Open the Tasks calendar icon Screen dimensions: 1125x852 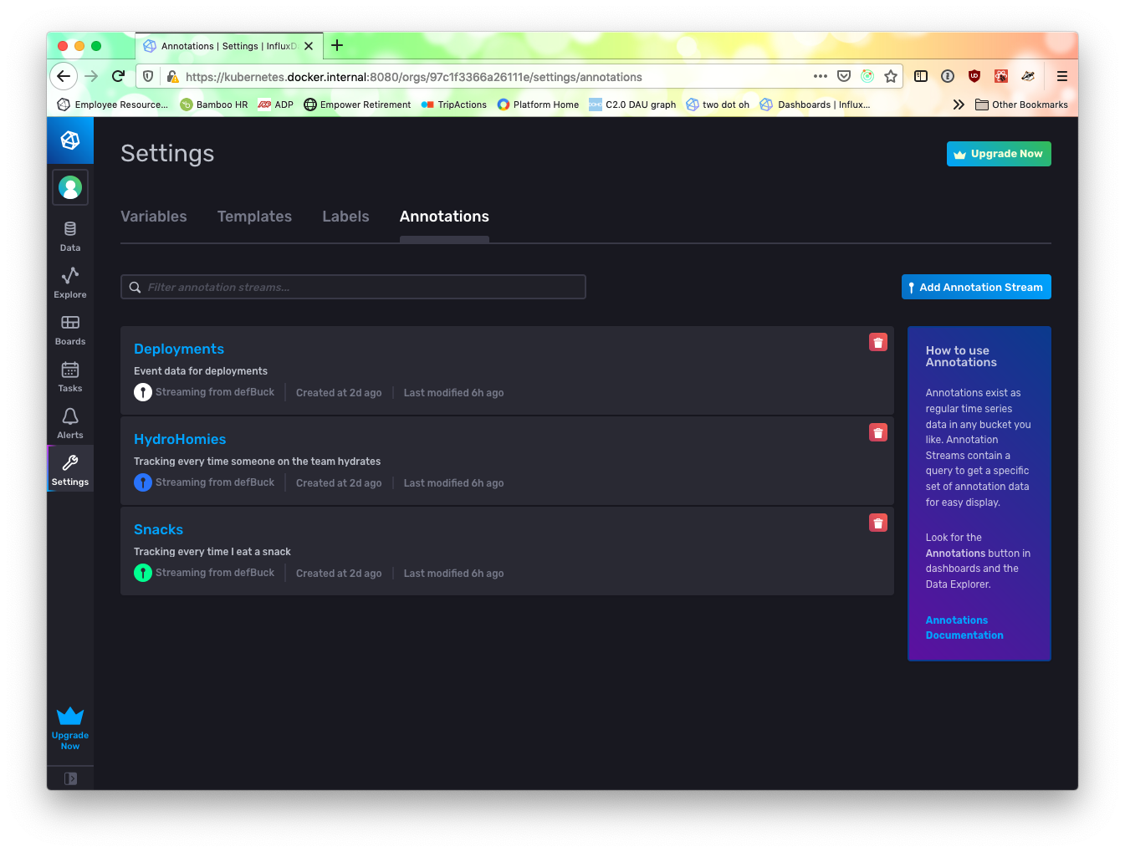[x=69, y=375]
